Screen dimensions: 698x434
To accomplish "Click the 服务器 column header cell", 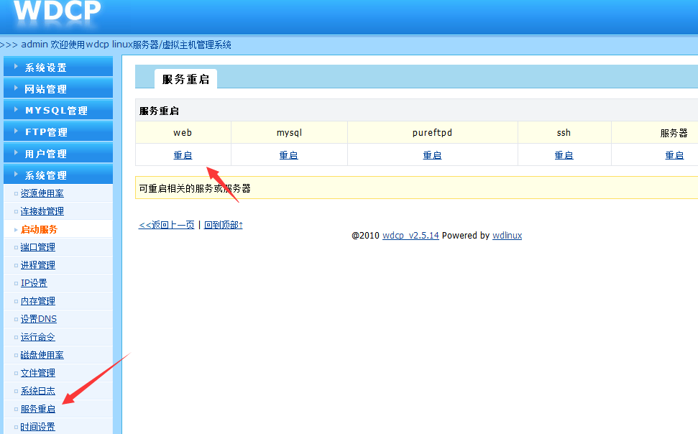I will click(x=655, y=133).
